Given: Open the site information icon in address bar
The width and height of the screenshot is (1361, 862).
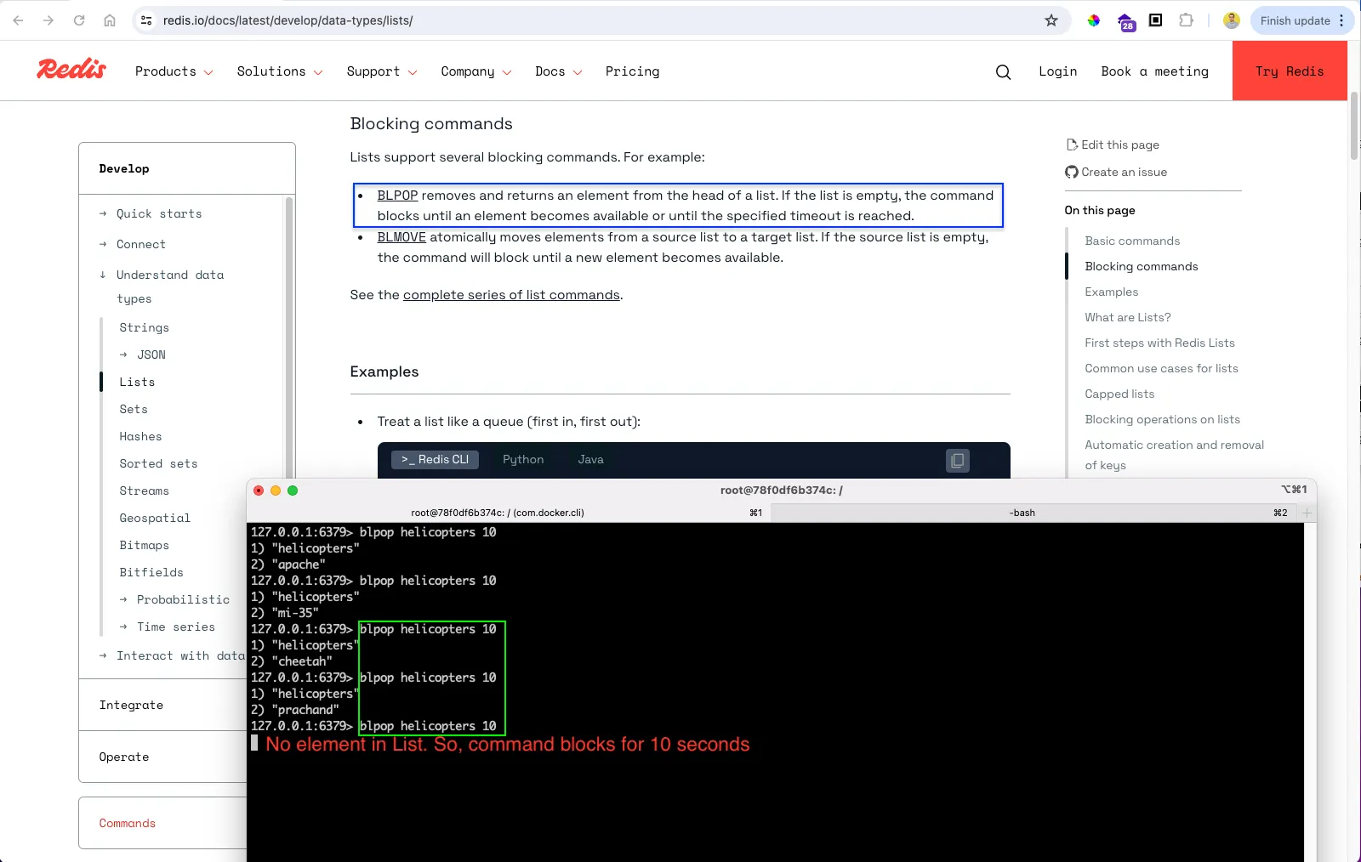Looking at the screenshot, I should tap(146, 20).
